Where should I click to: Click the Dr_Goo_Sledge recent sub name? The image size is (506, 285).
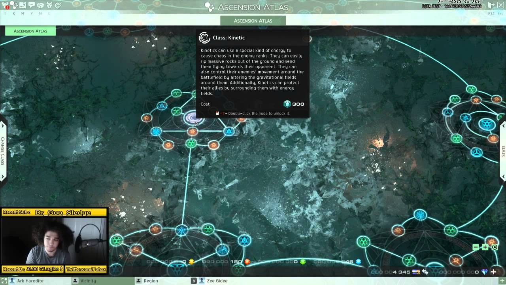(63, 213)
